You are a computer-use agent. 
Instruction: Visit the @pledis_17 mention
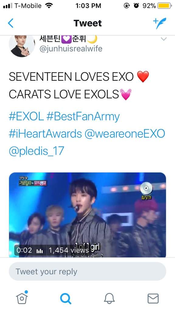click(36, 151)
